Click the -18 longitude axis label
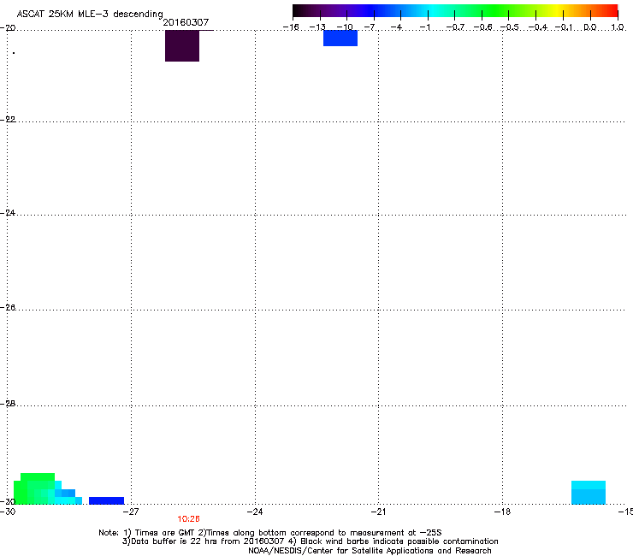This screenshot has height=556, width=633. coord(502,512)
